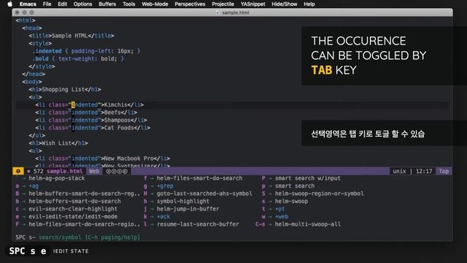467x263 pixels.
Task: Click the Cat Foods list item line
Action: [x=93, y=128]
